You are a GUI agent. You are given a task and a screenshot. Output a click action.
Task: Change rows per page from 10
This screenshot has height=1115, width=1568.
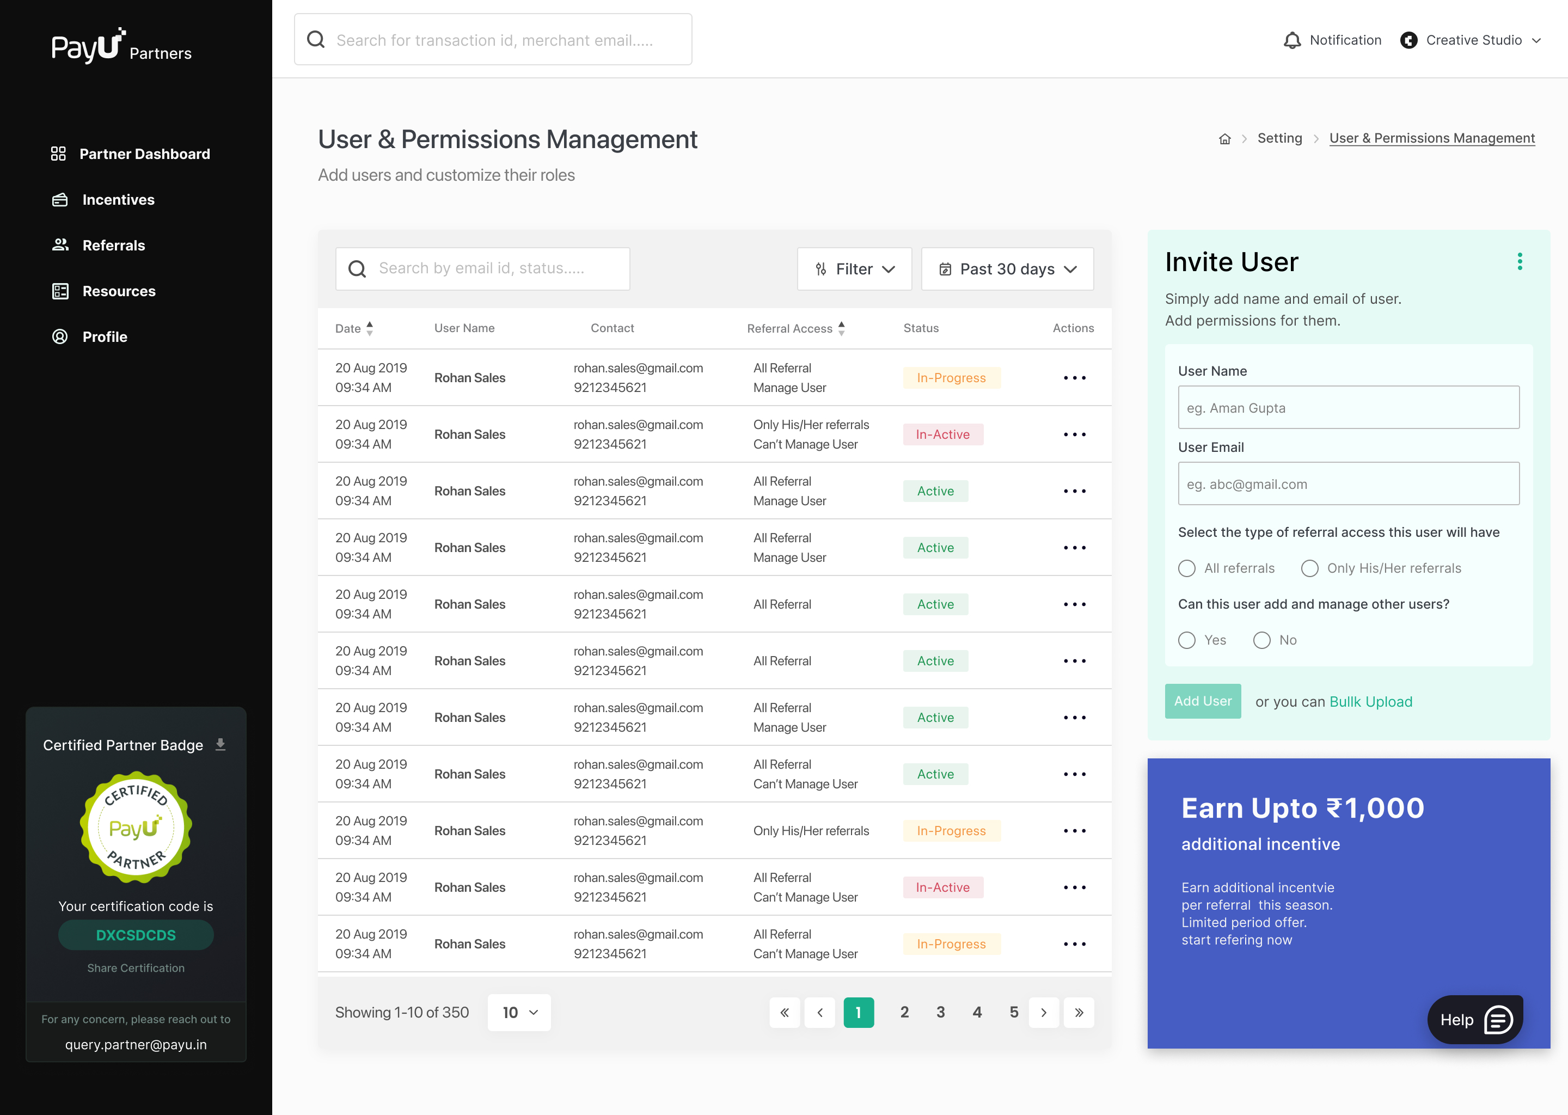point(519,1012)
